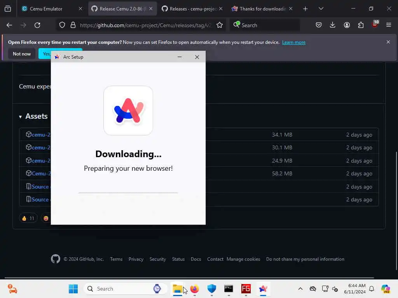Open Do not share my personal information
398x298 pixels.
pos(305,259)
